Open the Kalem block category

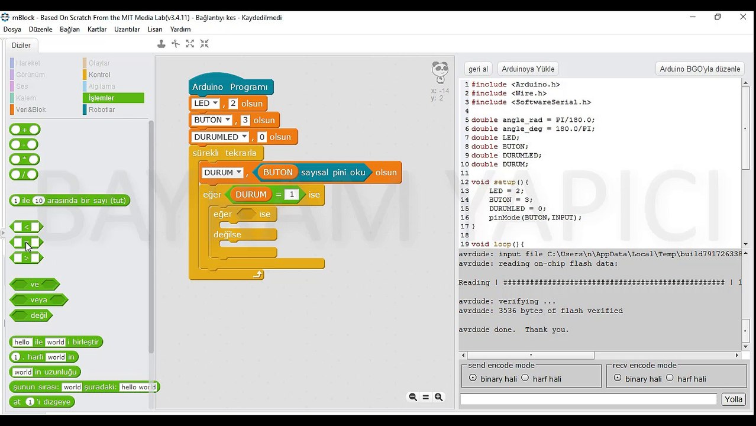pyautogui.click(x=26, y=98)
